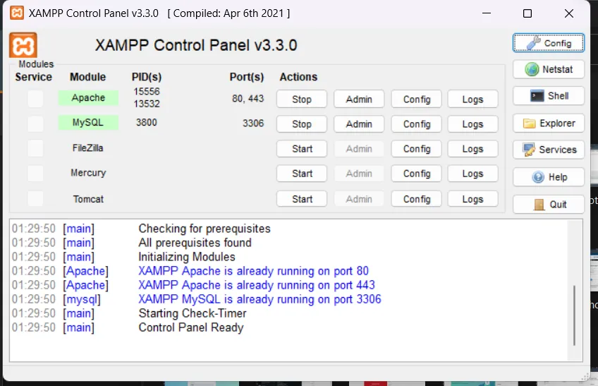Minimize the XAMPP Control Panel window
The width and height of the screenshot is (598, 386).
click(x=487, y=13)
